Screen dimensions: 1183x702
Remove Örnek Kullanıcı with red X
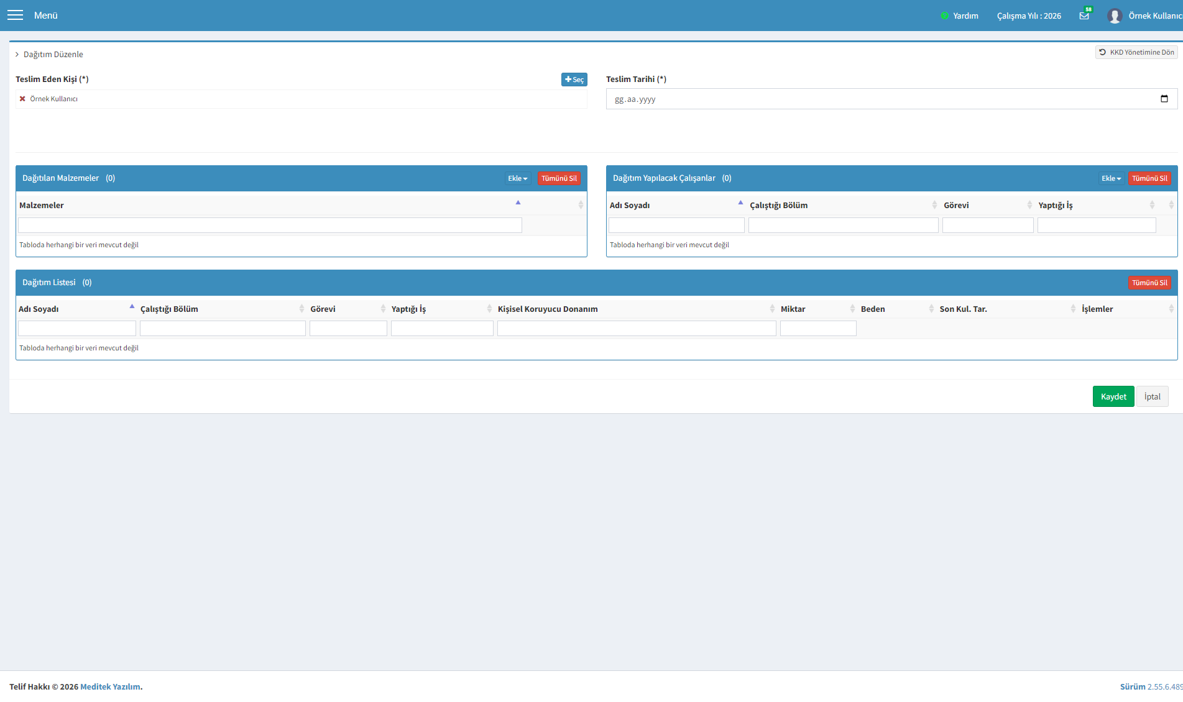(x=22, y=99)
